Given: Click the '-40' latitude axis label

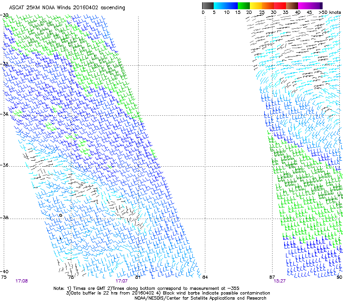Looking at the screenshot, I should click(4, 271).
